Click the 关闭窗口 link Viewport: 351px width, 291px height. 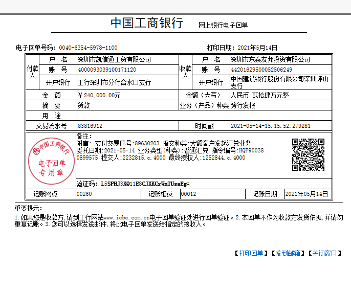(324, 253)
